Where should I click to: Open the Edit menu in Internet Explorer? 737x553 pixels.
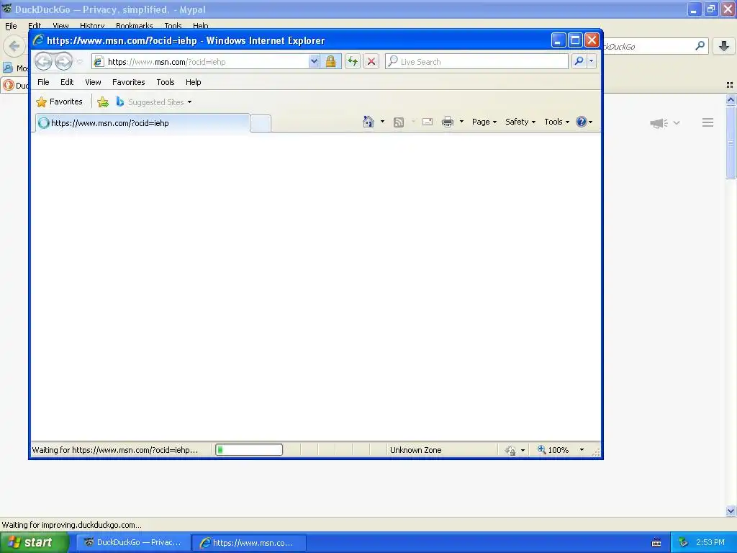pos(67,82)
